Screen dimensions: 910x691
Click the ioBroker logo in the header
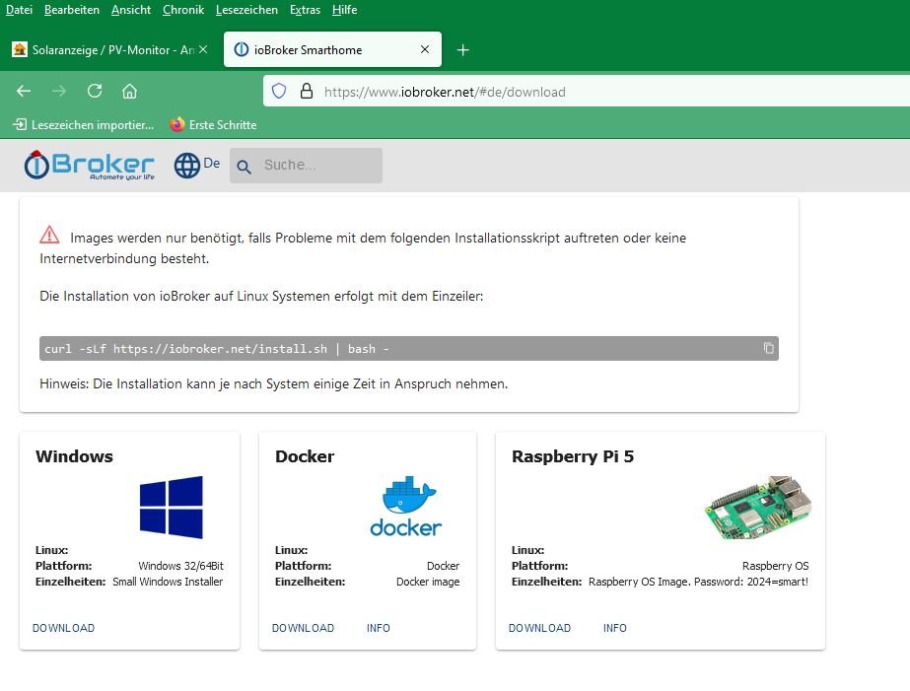(90, 166)
